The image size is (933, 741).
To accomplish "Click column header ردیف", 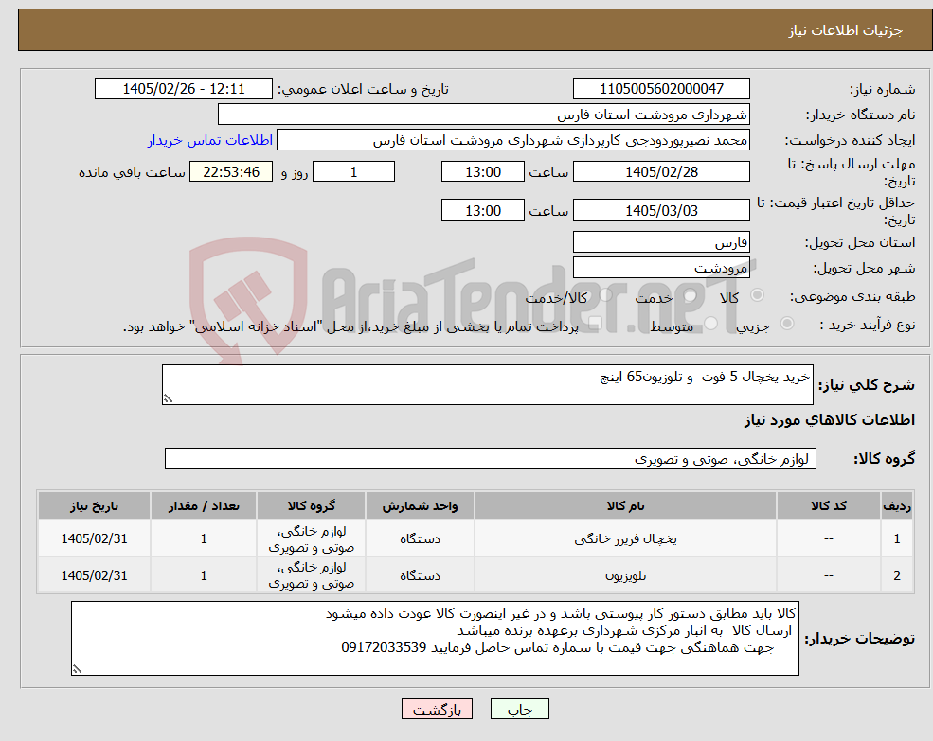I will [x=897, y=505].
